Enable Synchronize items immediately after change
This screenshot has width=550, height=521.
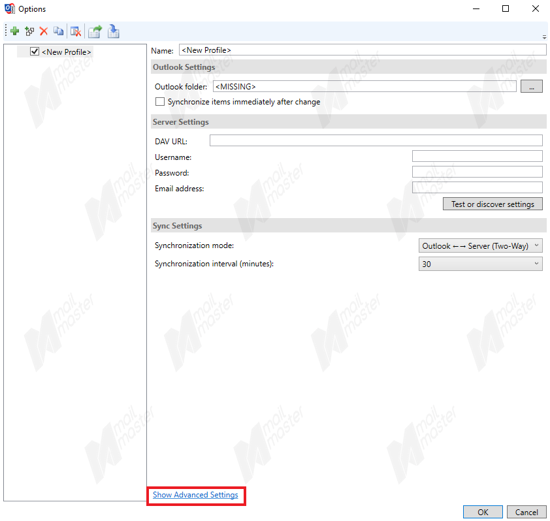160,102
